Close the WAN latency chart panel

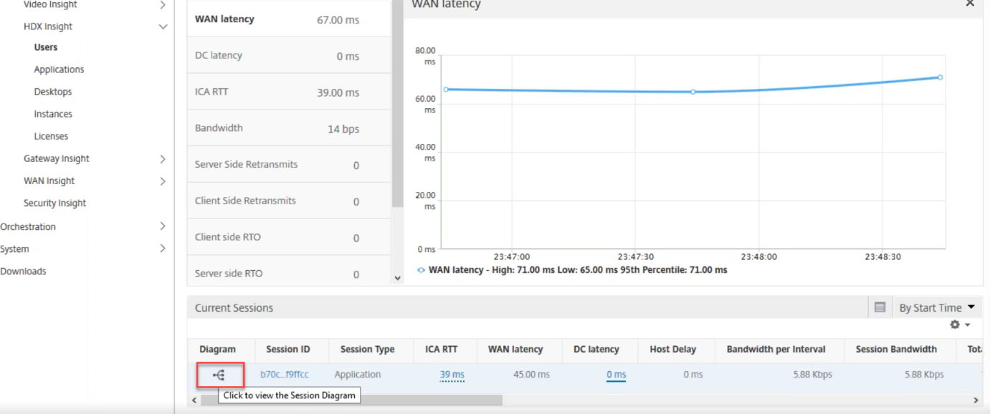[x=970, y=4]
